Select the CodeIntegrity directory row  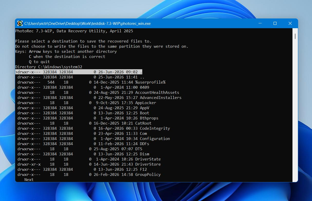(94, 128)
